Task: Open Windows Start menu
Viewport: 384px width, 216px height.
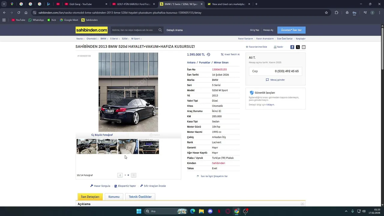Action: (139, 211)
